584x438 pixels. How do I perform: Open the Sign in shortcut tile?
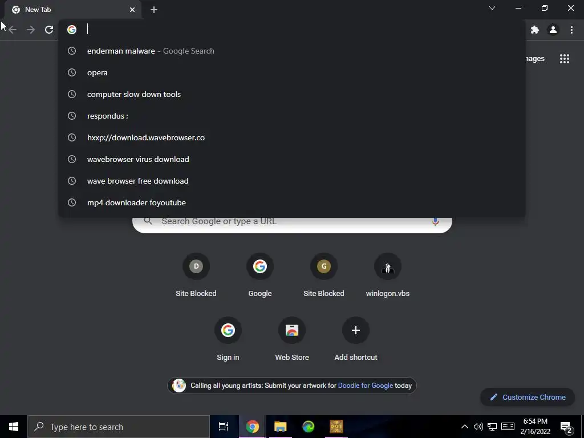coord(228,339)
